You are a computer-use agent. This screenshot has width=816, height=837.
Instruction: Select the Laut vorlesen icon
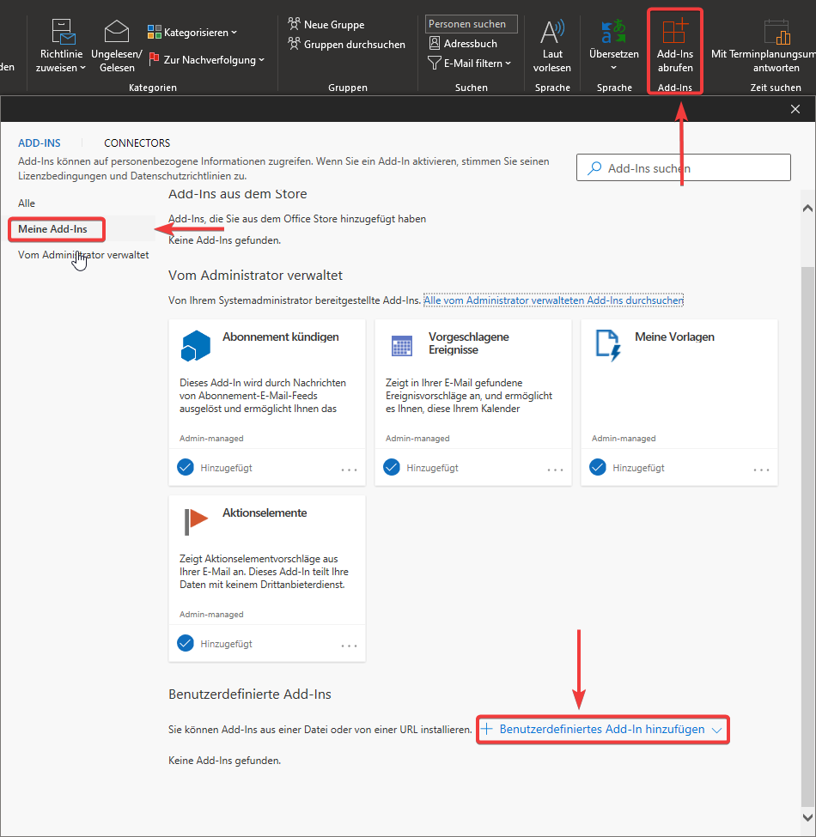pyautogui.click(x=552, y=34)
